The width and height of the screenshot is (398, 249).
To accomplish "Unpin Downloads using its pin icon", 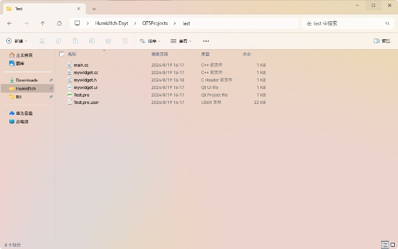I will pos(51,80).
